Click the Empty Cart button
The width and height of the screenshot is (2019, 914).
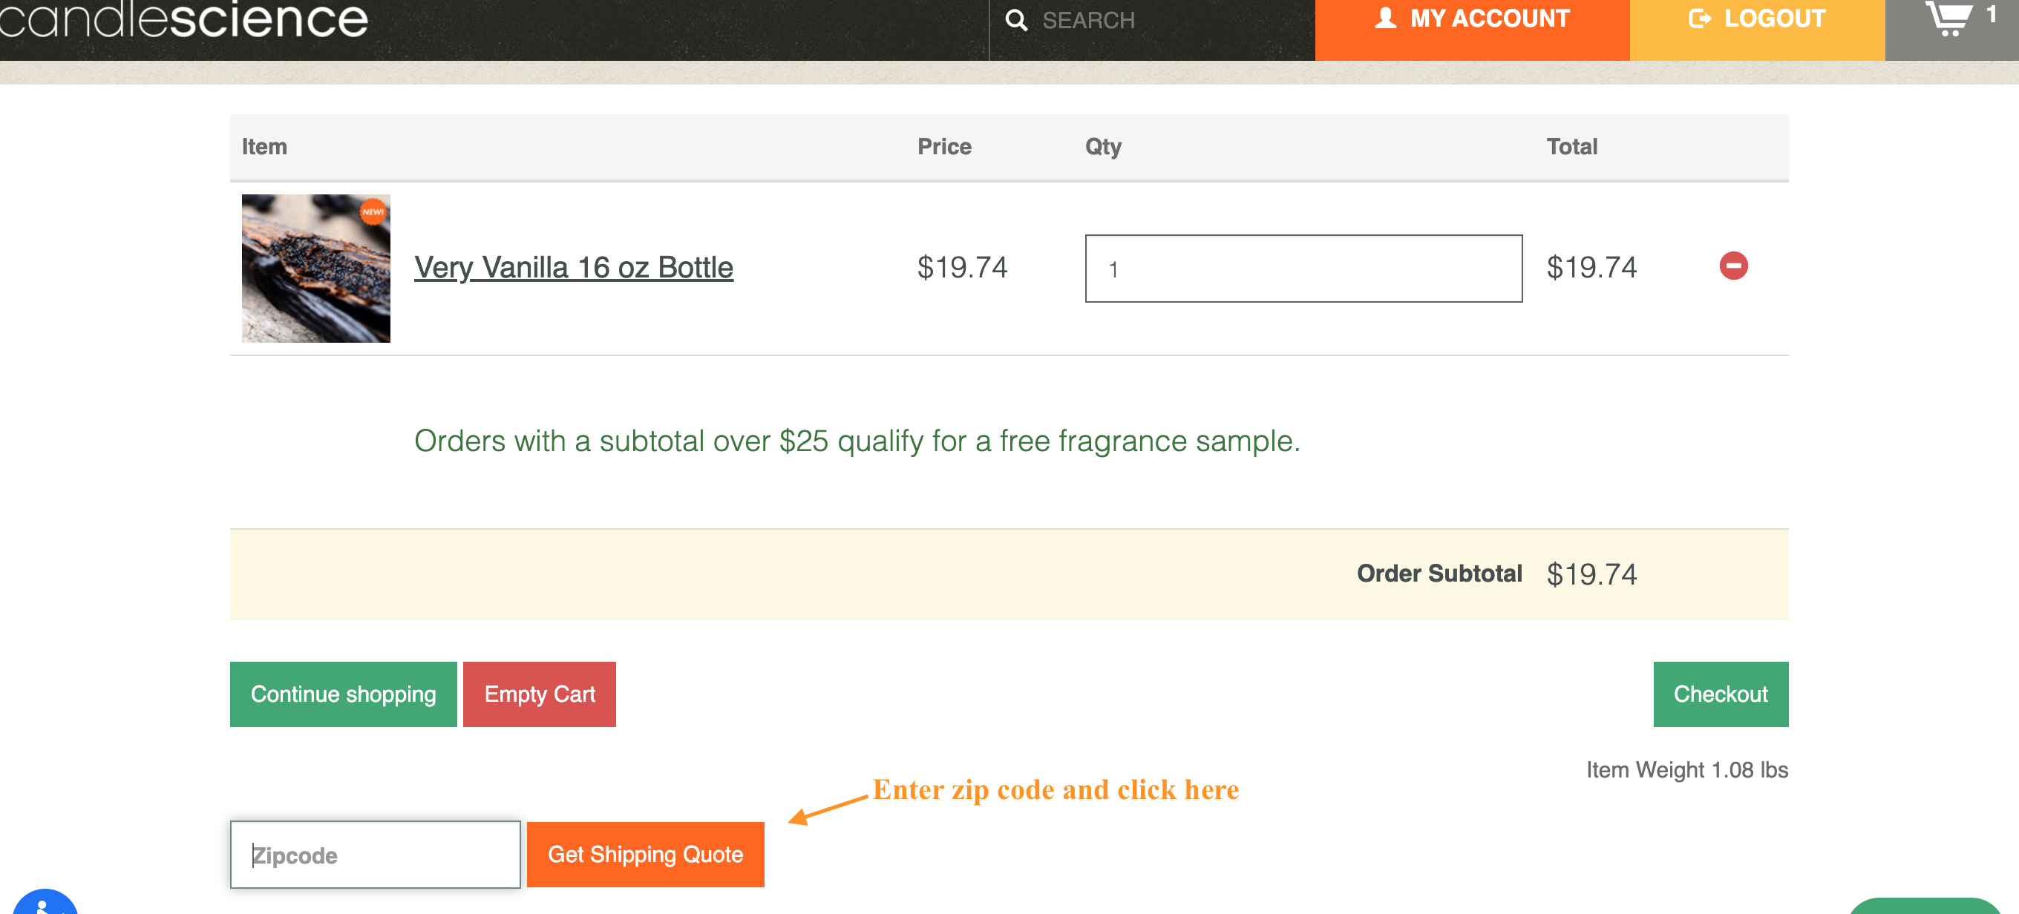point(539,694)
